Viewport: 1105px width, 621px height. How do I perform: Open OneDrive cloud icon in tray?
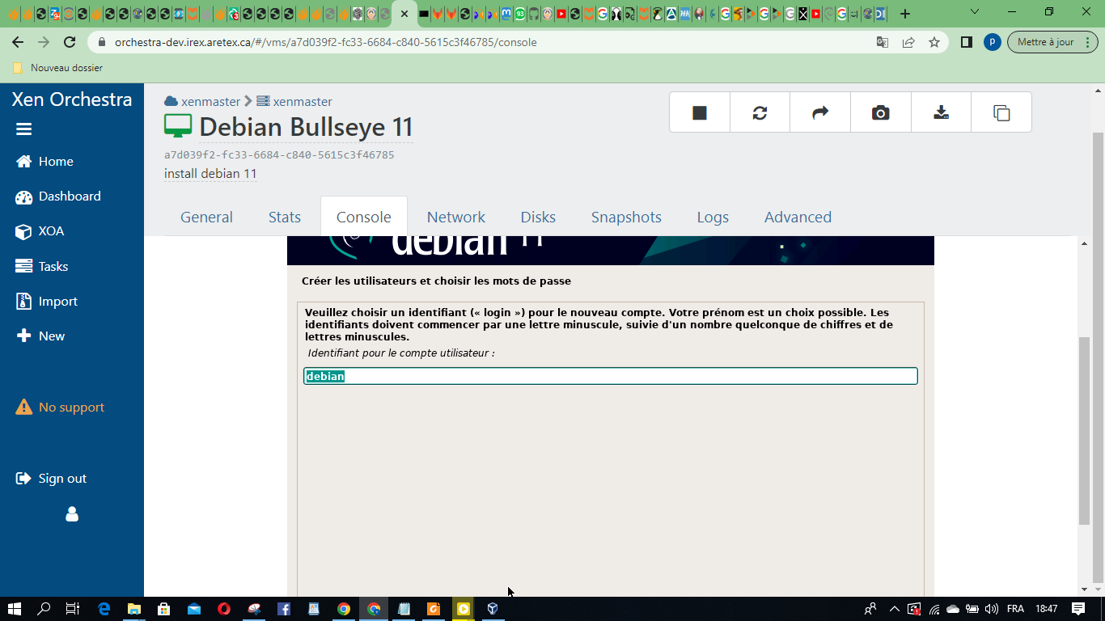(952, 609)
